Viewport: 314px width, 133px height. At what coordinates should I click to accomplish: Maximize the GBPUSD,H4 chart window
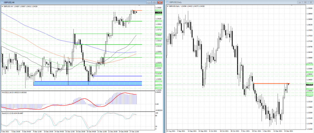click(x=155, y=2)
